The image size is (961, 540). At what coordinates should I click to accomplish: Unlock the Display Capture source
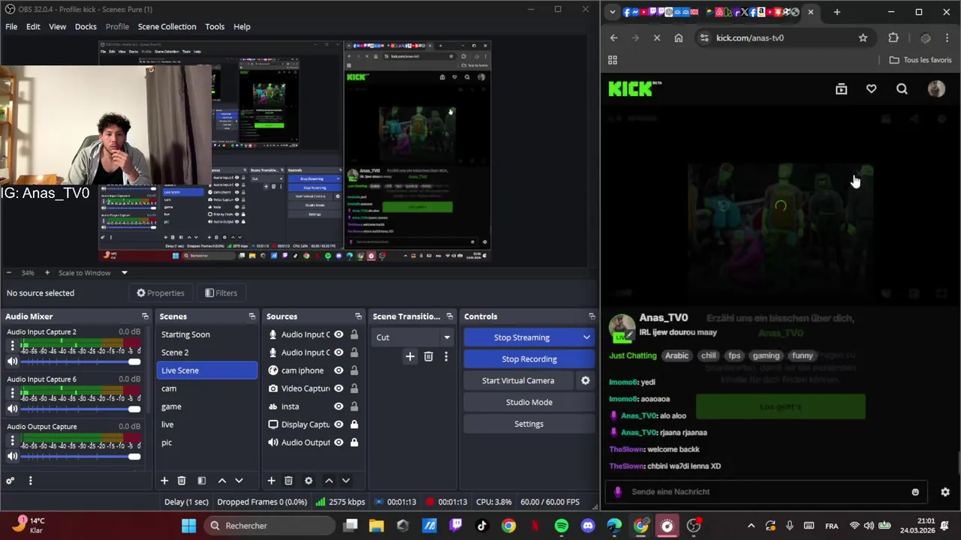[354, 424]
